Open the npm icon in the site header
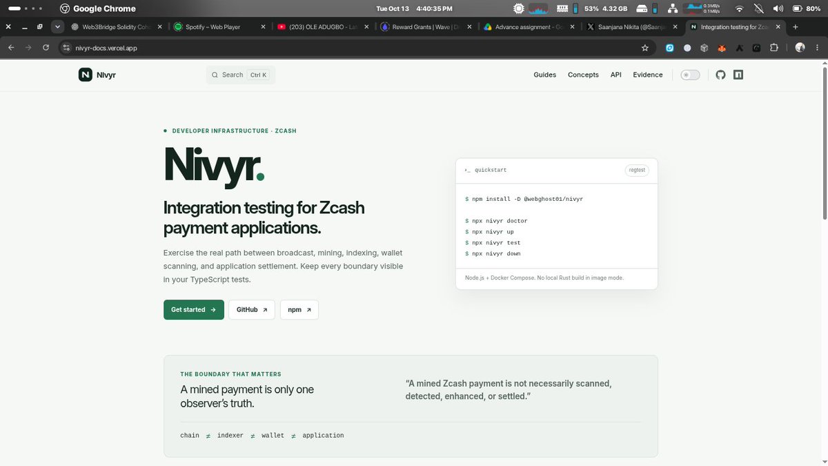828x466 pixels. click(738, 75)
